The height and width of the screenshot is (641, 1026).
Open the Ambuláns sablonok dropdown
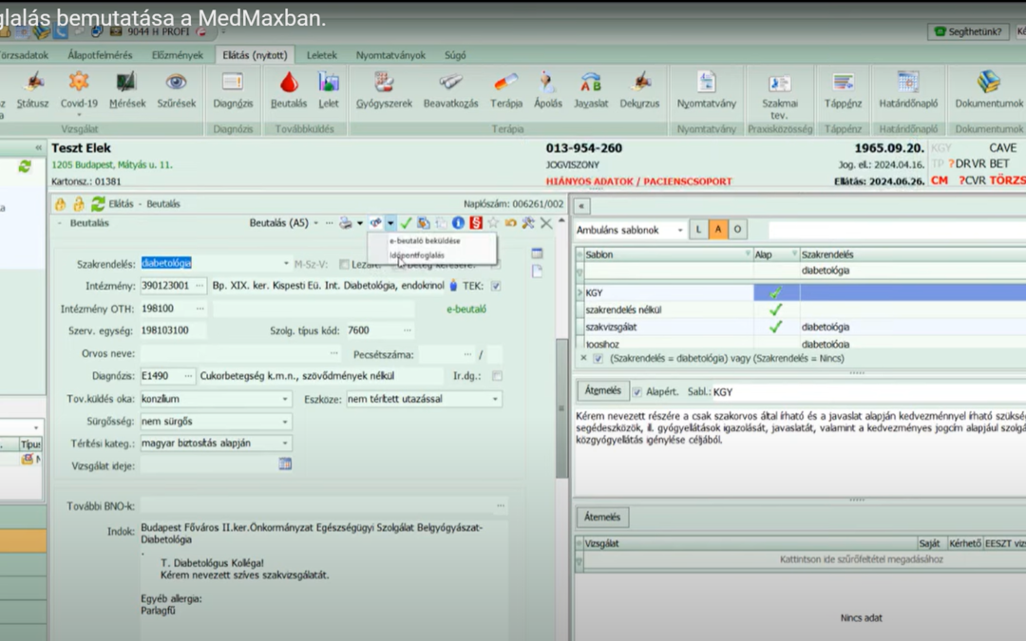(680, 231)
